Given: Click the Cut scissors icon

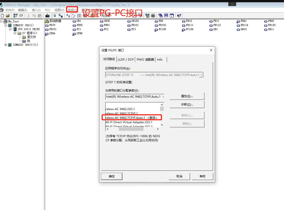Looking at the screenshot, I should (x=29, y=16).
